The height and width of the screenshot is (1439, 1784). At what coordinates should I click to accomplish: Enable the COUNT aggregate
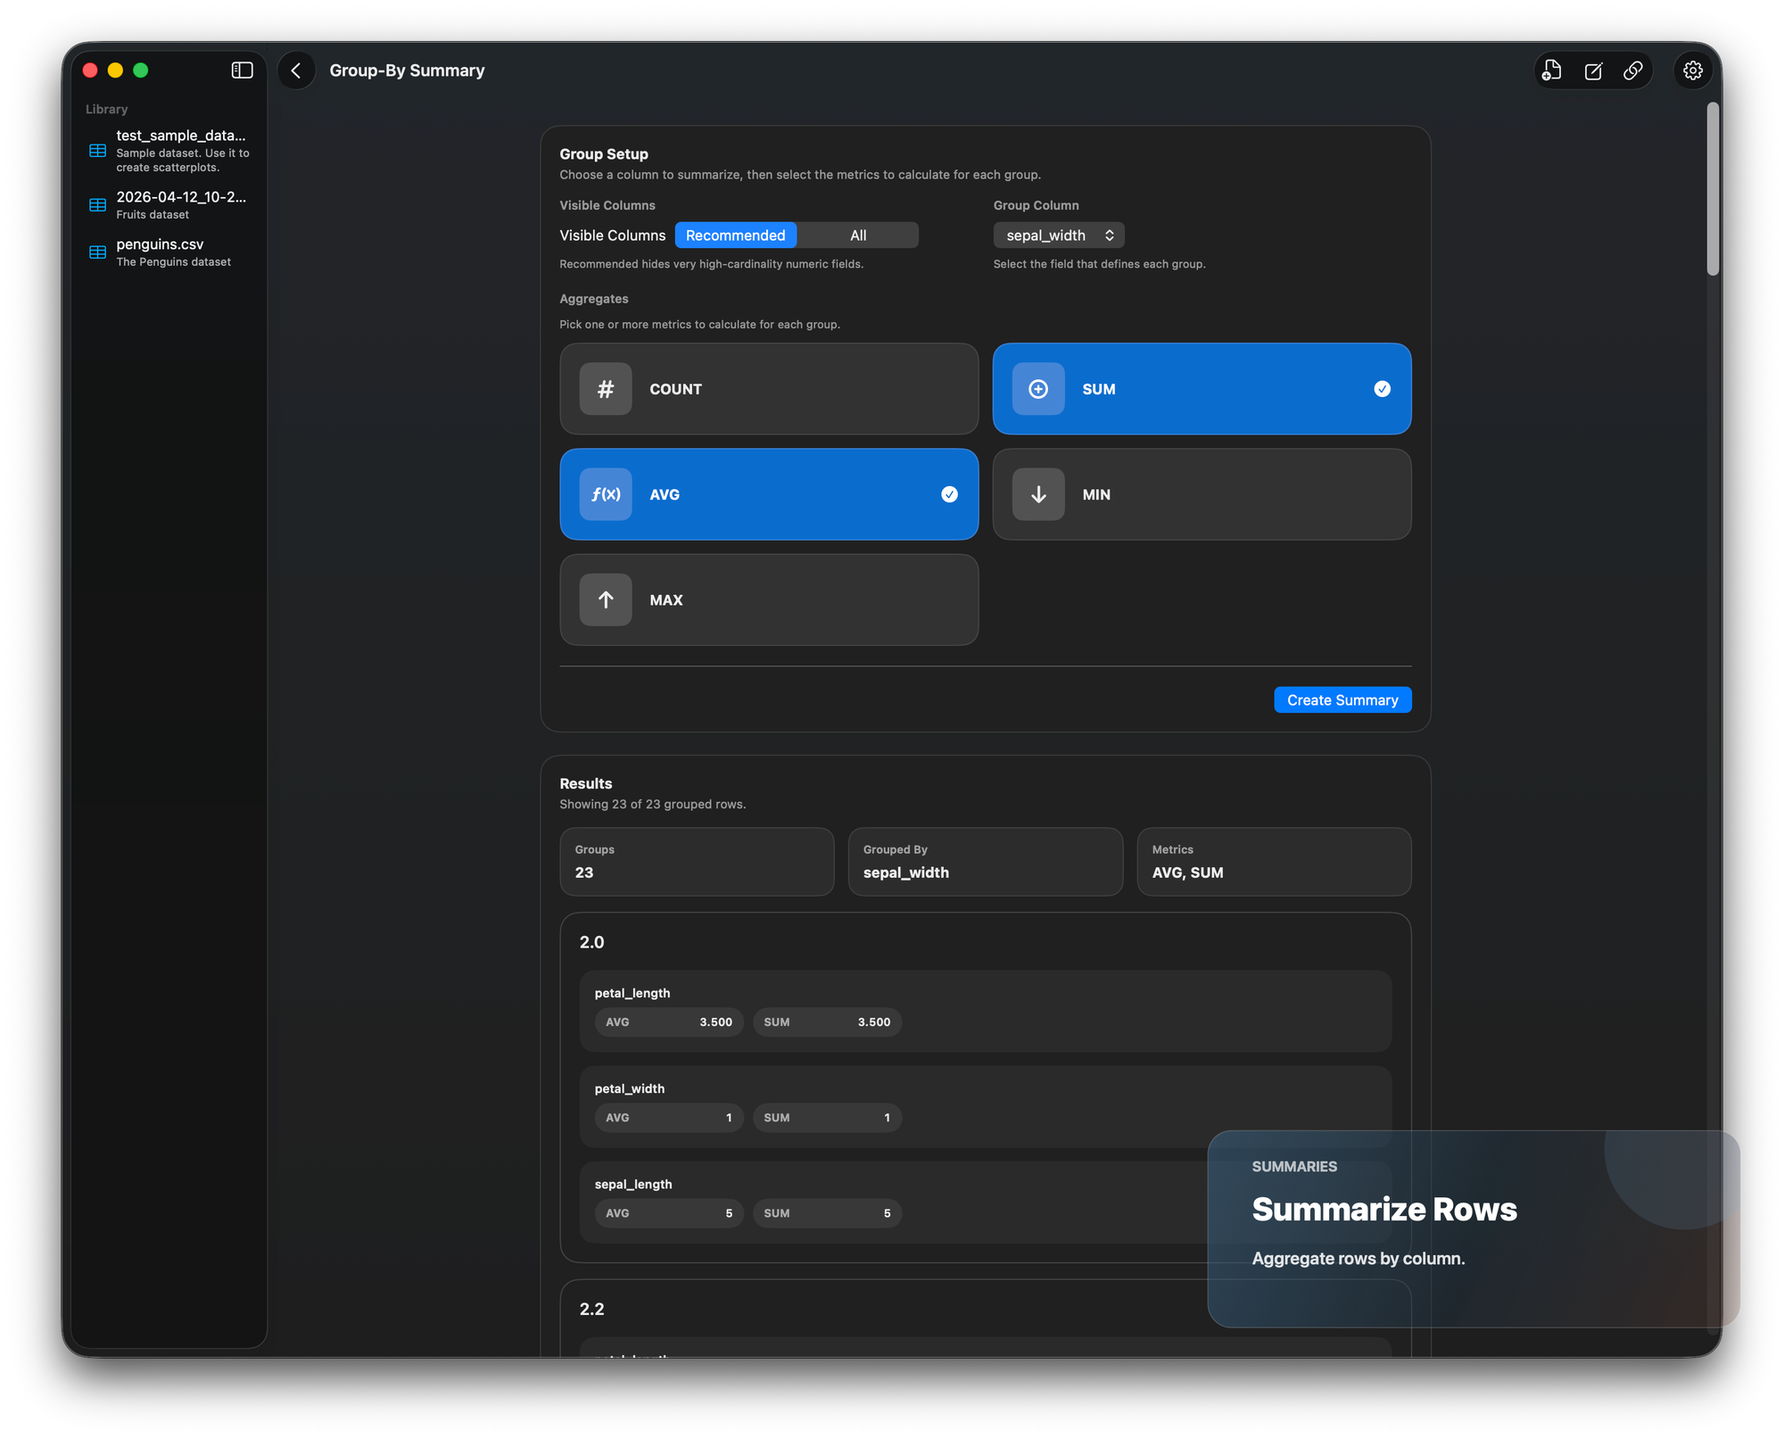[x=768, y=389]
